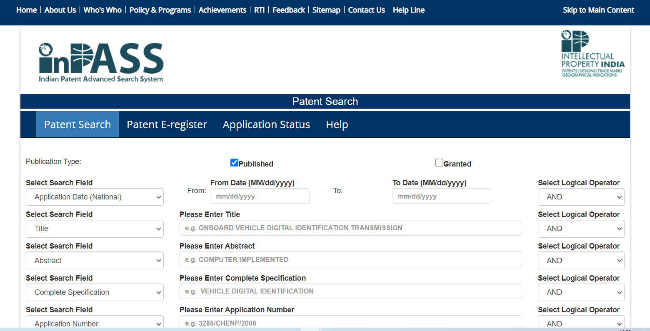The width and height of the screenshot is (650, 331).
Task: Open the Sitemap link
Action: coord(326,10)
